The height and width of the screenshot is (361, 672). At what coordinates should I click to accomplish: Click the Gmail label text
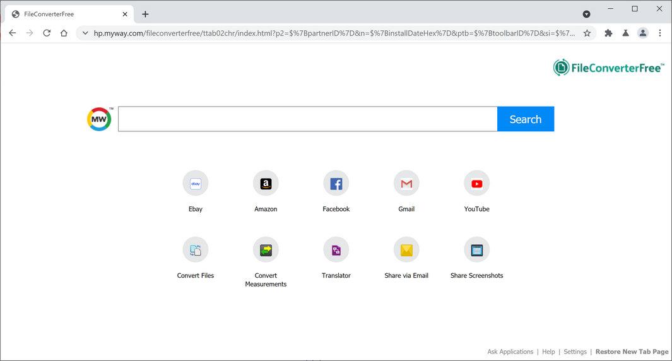[x=406, y=209]
